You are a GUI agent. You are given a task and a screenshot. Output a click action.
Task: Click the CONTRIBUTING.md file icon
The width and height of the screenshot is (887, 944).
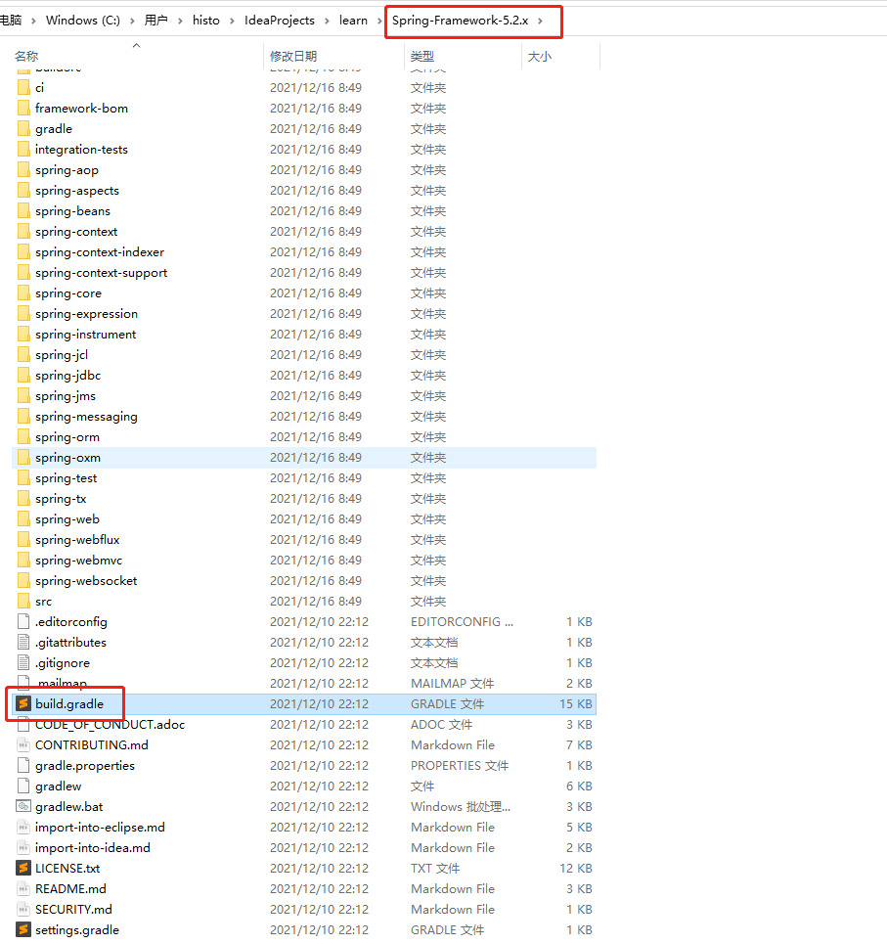coord(23,744)
